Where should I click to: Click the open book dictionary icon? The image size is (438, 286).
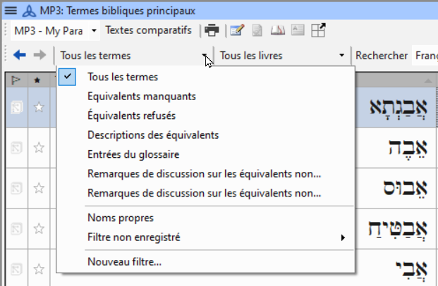click(x=278, y=30)
